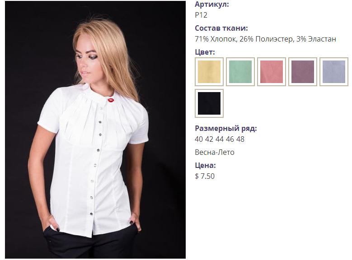Screen dimensions: 352x260
Task: Pick size 46 from the size row
Action: [x=230, y=139]
